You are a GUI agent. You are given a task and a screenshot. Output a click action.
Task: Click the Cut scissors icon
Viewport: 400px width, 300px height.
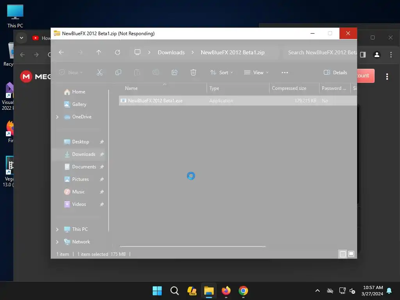100,72
